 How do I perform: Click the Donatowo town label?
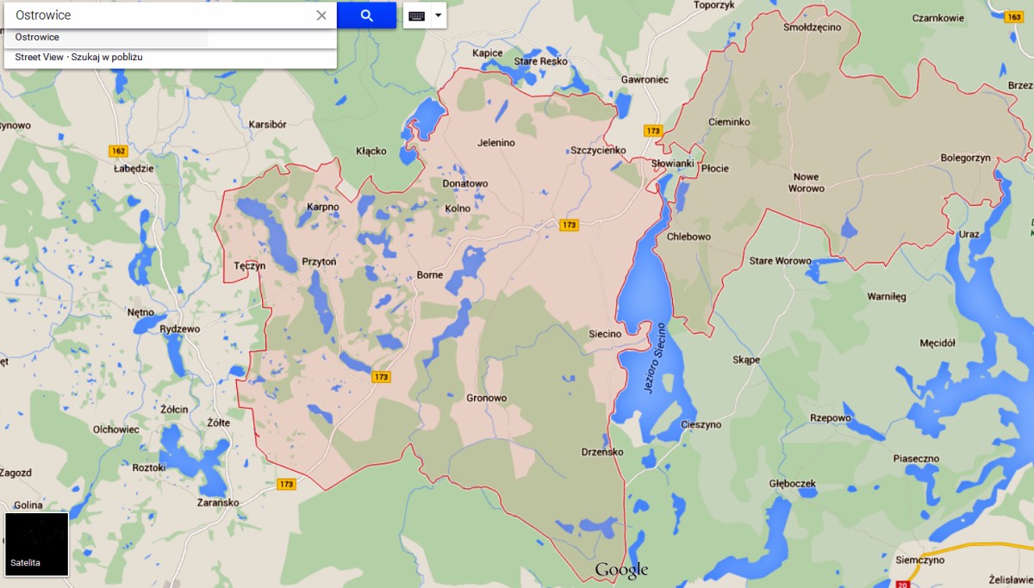[464, 183]
